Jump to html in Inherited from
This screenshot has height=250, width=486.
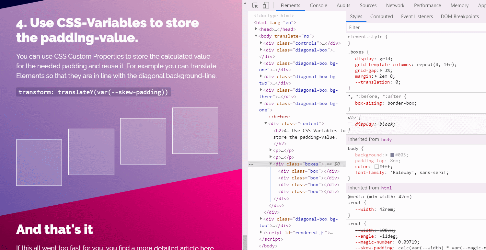coord(387,188)
